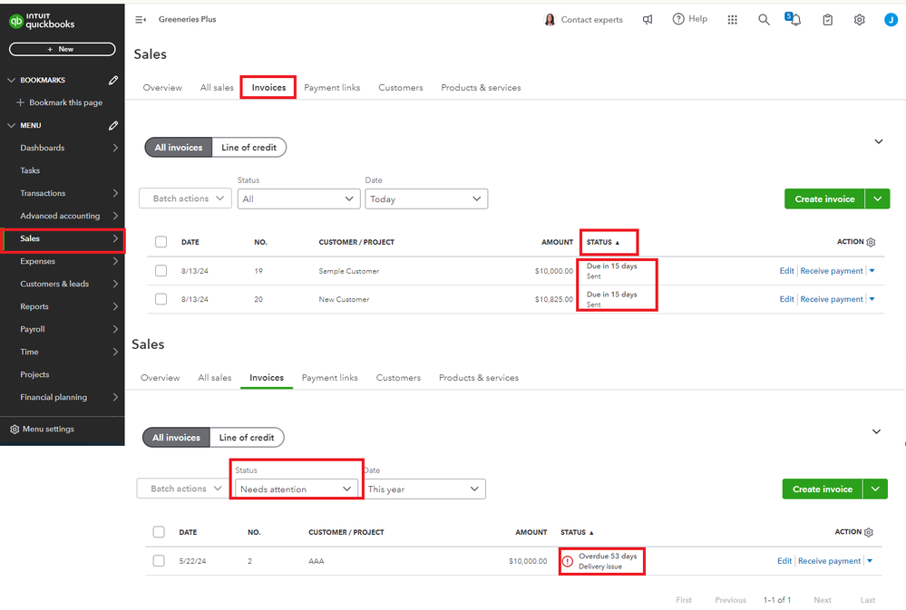This screenshot has height=610, width=906.
Task: Toggle lower Line of credit pill
Action: 247,437
